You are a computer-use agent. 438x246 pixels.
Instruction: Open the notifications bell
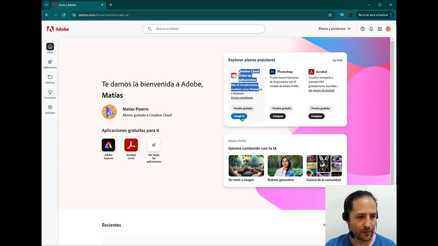click(371, 29)
